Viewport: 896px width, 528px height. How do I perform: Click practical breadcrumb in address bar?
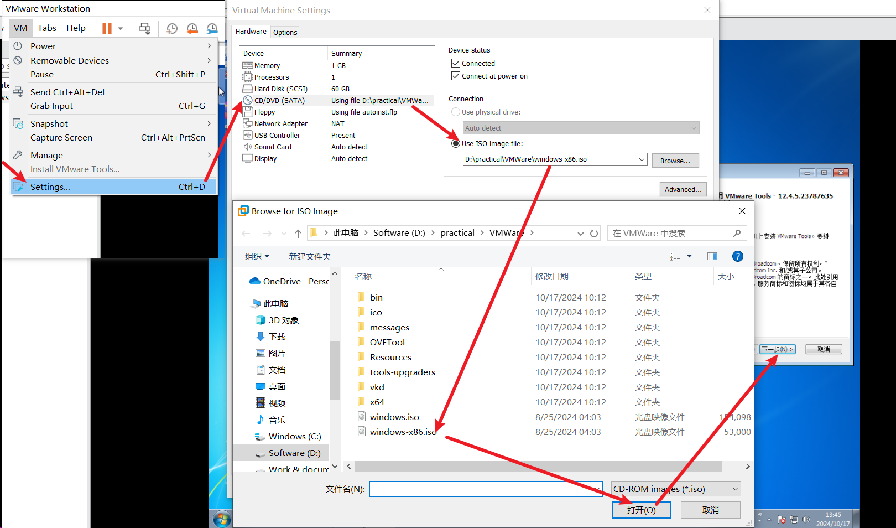(x=457, y=233)
